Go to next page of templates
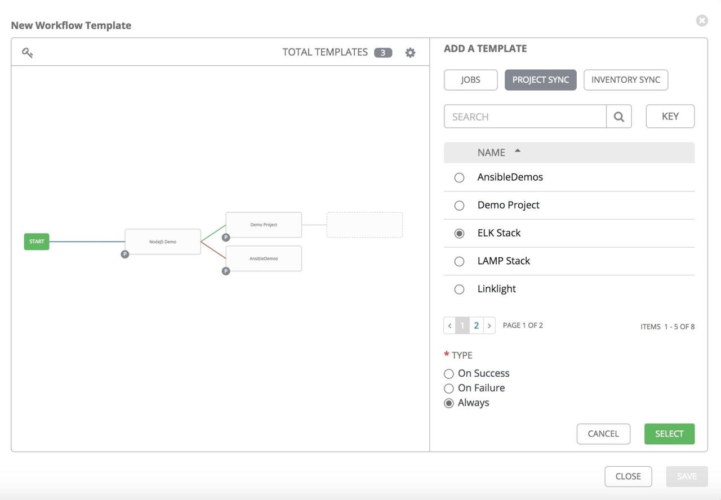Viewport: 721px width, 500px height. point(489,325)
